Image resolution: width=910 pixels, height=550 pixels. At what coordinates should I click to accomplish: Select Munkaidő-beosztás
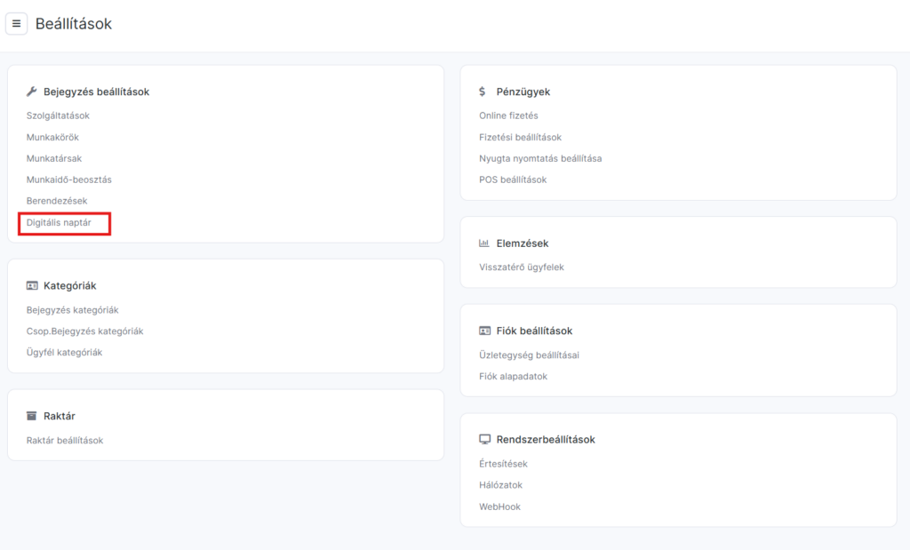coord(69,179)
